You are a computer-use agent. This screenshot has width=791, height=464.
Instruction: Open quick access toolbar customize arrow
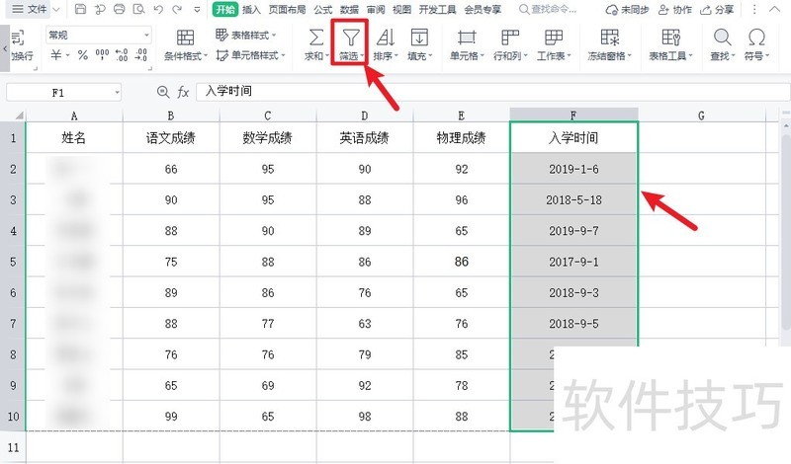[x=197, y=10]
